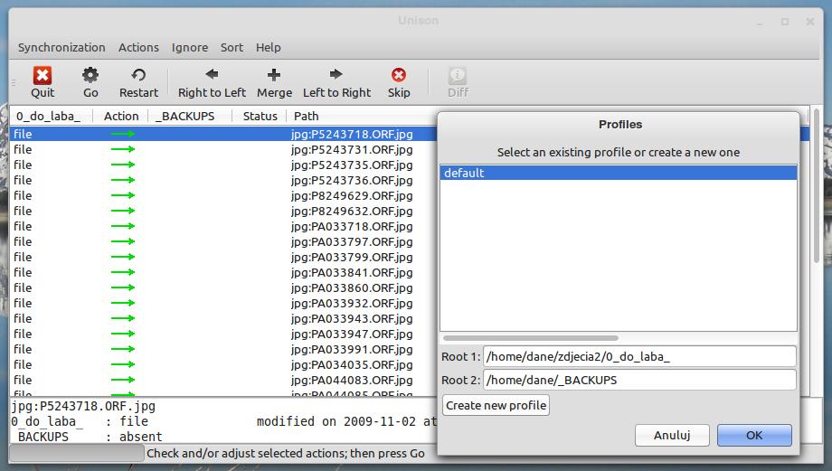Click the toolbar drag handle beside Quit
Image resolution: width=832 pixels, height=471 pixels.
(x=14, y=82)
